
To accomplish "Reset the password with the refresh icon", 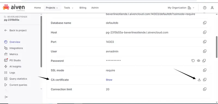I will coord(193,61).
